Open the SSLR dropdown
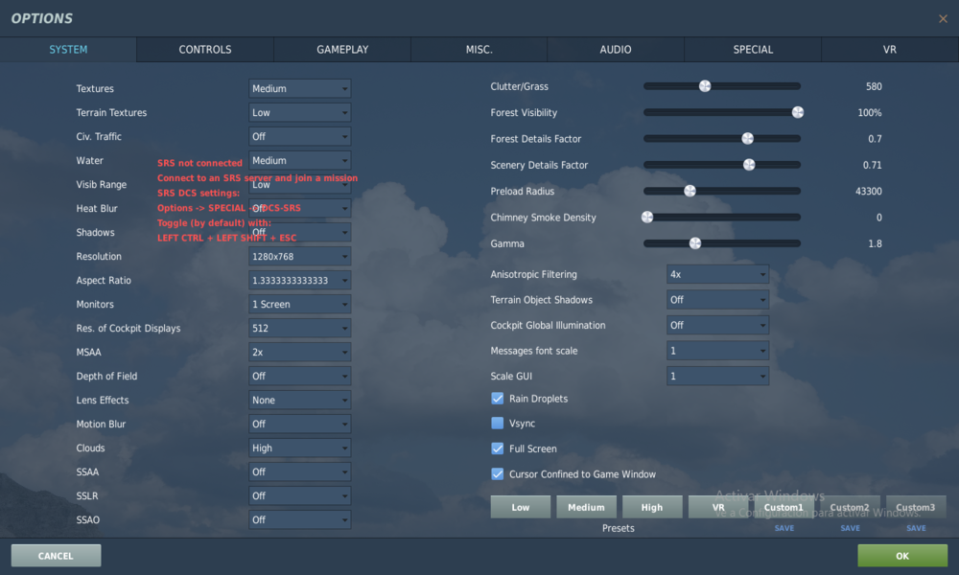The height and width of the screenshot is (575, 959). pos(299,495)
